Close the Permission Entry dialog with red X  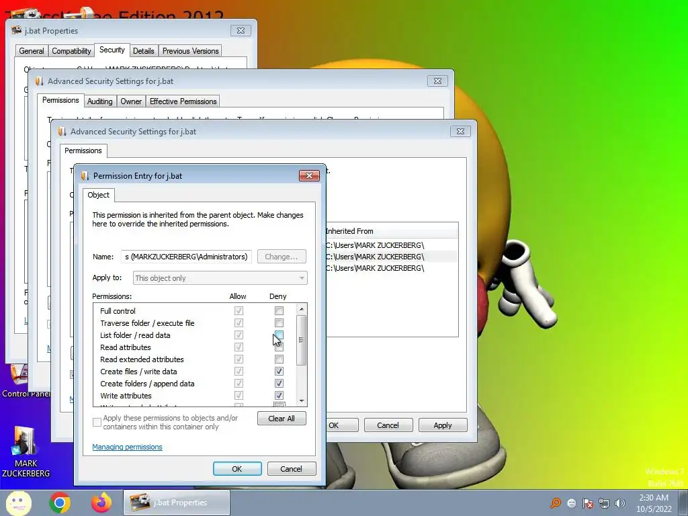click(309, 175)
